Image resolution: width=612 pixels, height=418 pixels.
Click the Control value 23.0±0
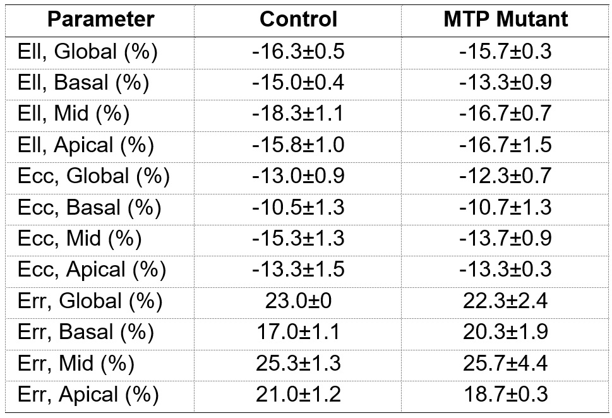(299, 301)
